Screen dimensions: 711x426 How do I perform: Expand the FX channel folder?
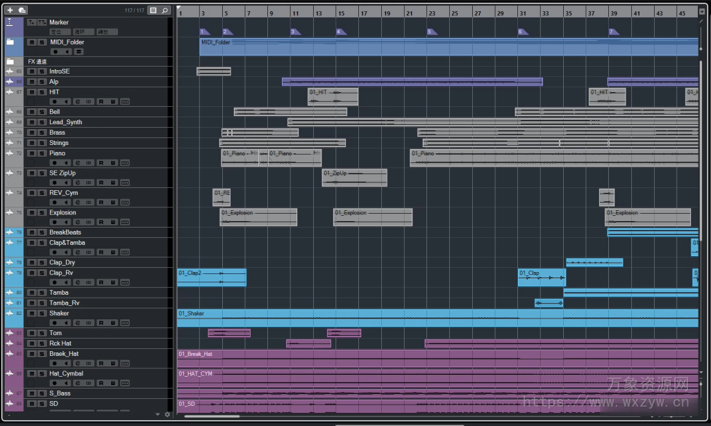click(x=10, y=61)
